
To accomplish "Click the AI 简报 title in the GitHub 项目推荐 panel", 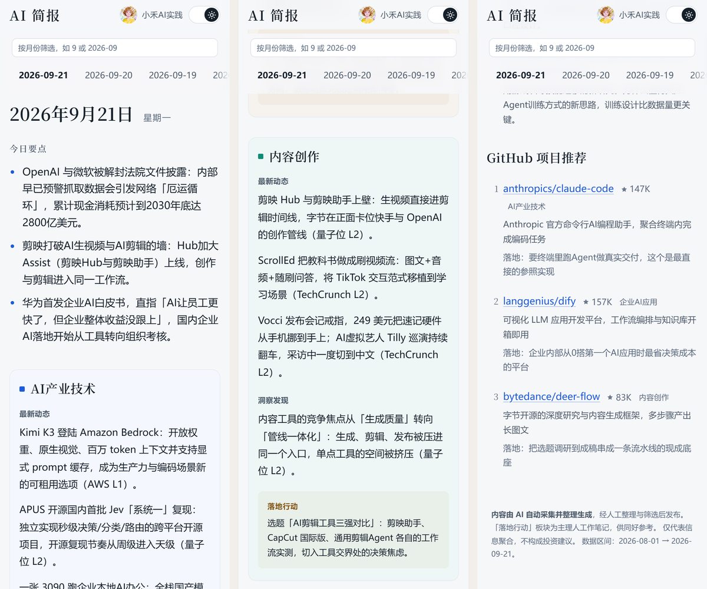I will (512, 16).
